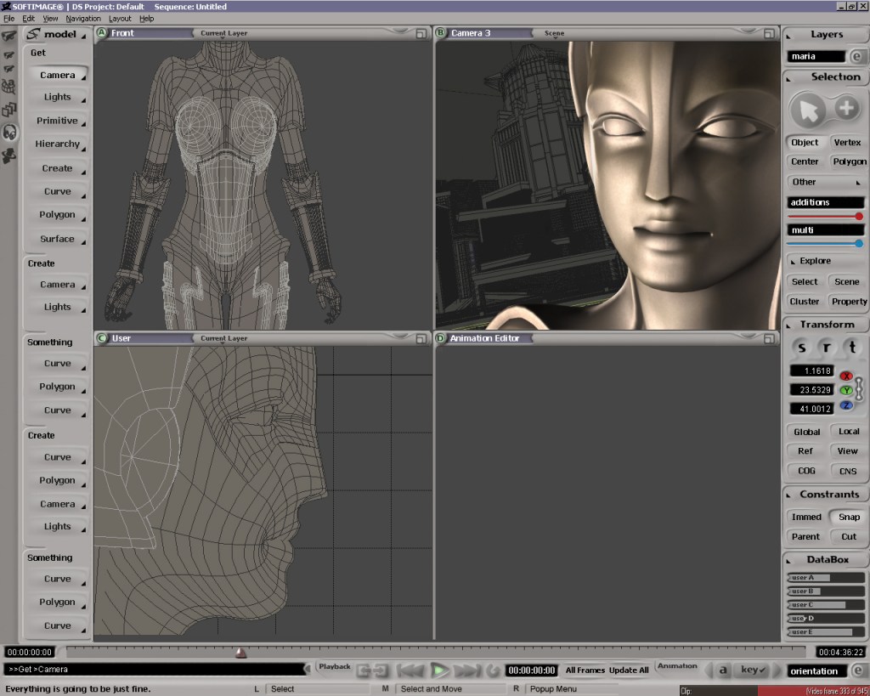Image resolution: width=870 pixels, height=696 pixels.
Task: Open the Primitive submenu under Get
Action: click(x=58, y=121)
